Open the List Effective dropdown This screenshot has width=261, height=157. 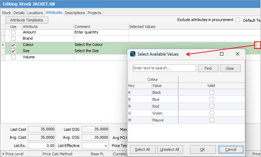point(106,146)
